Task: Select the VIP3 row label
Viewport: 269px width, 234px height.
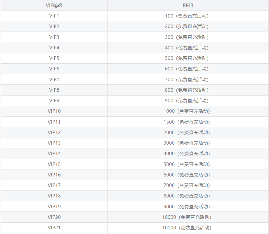Action: 54,37
